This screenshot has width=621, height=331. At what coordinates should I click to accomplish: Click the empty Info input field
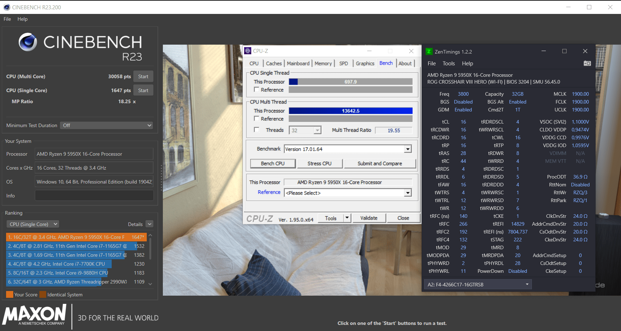[94, 196]
